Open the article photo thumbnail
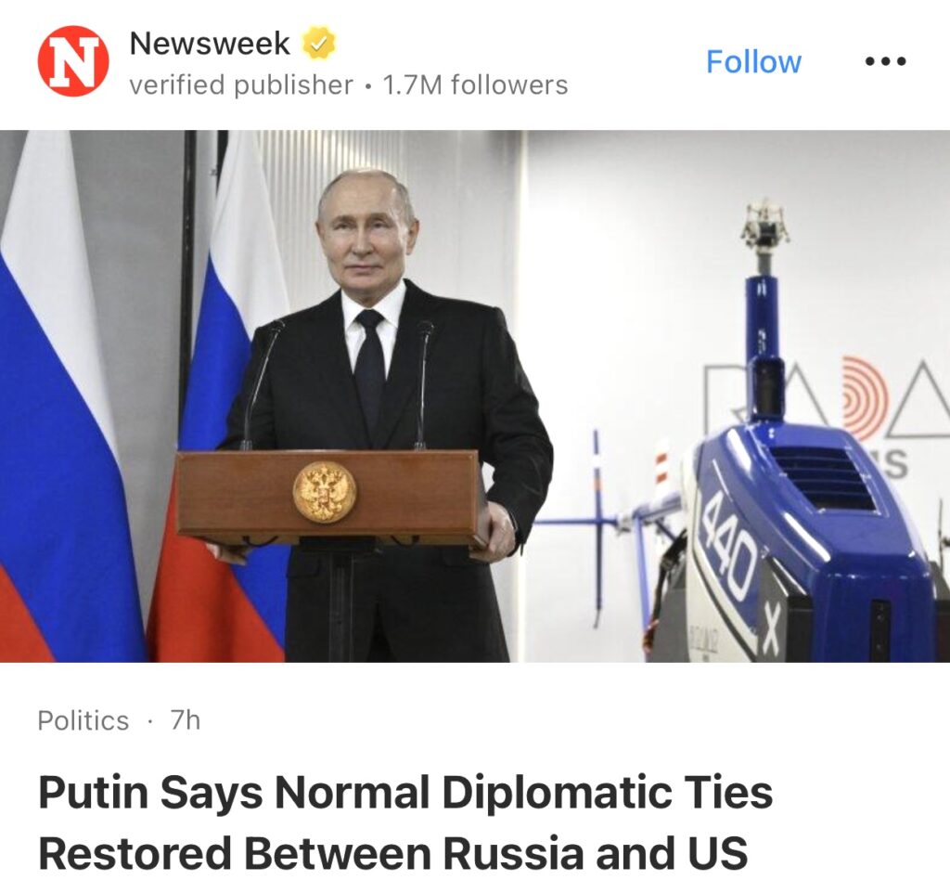The width and height of the screenshot is (950, 893). (475, 395)
